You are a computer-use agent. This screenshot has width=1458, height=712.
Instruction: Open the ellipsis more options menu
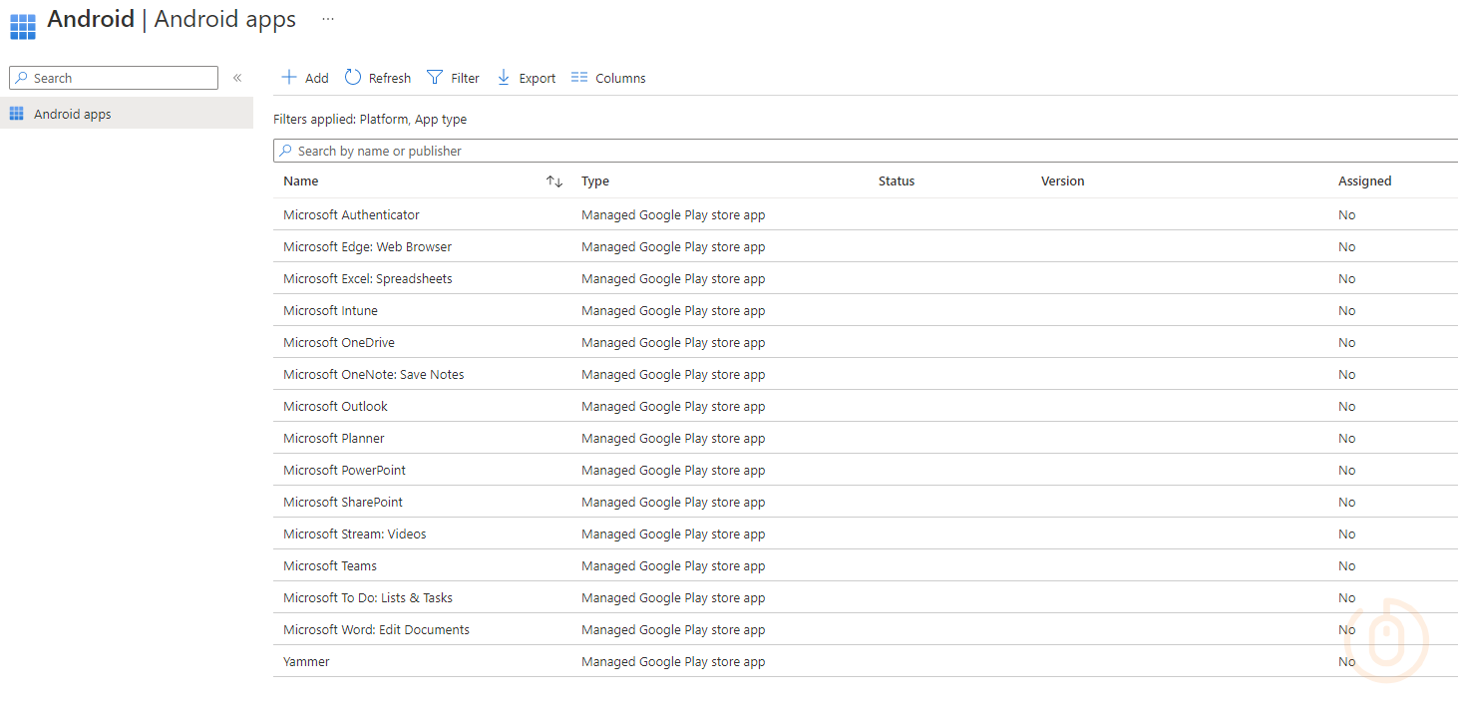tap(328, 19)
